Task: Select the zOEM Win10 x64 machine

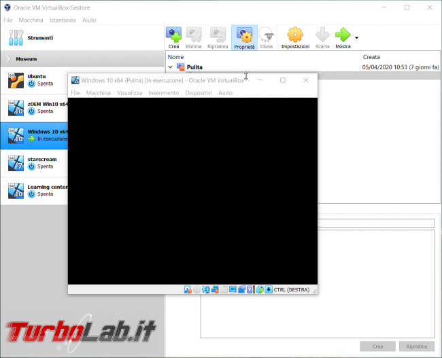Action: tap(34, 108)
